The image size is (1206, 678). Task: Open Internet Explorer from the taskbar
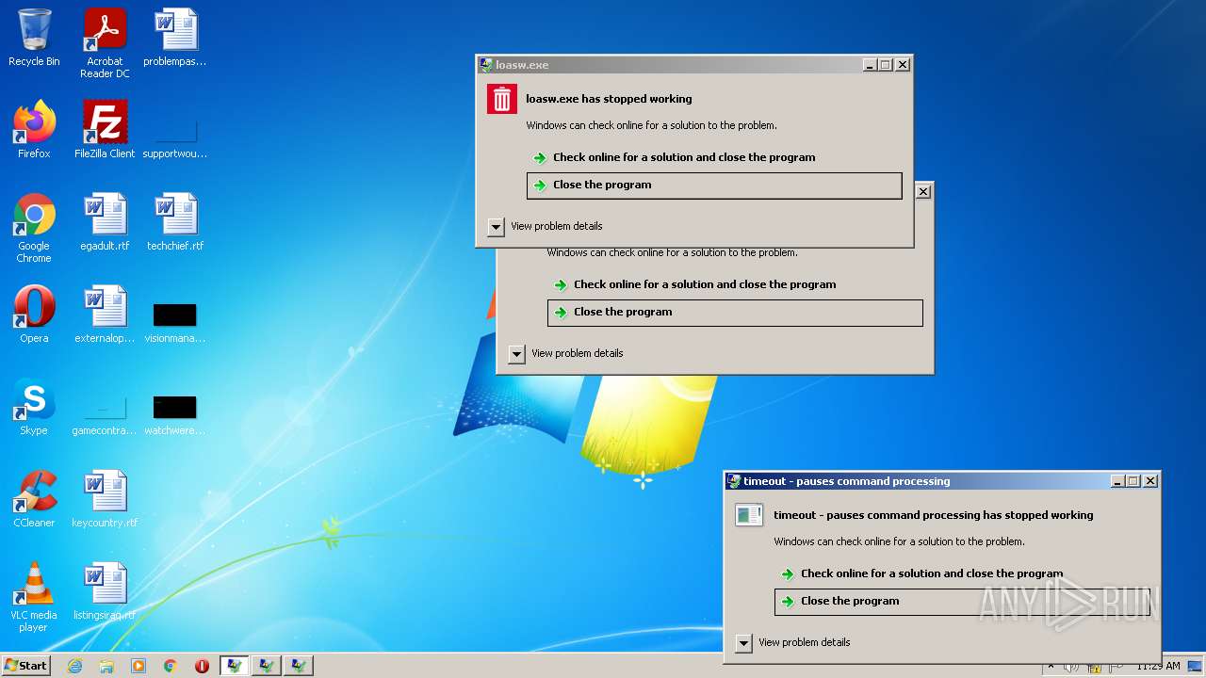(74, 666)
